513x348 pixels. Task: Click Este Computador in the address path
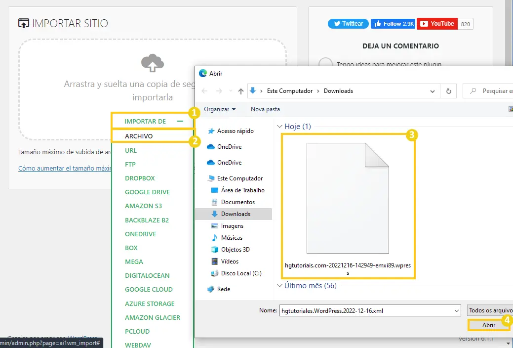290,91
